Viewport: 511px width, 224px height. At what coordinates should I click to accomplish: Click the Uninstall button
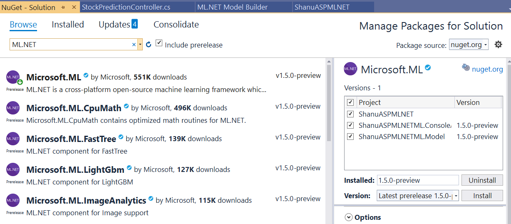click(x=482, y=180)
